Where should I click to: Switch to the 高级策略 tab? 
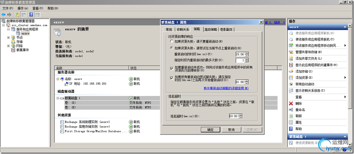211,29
